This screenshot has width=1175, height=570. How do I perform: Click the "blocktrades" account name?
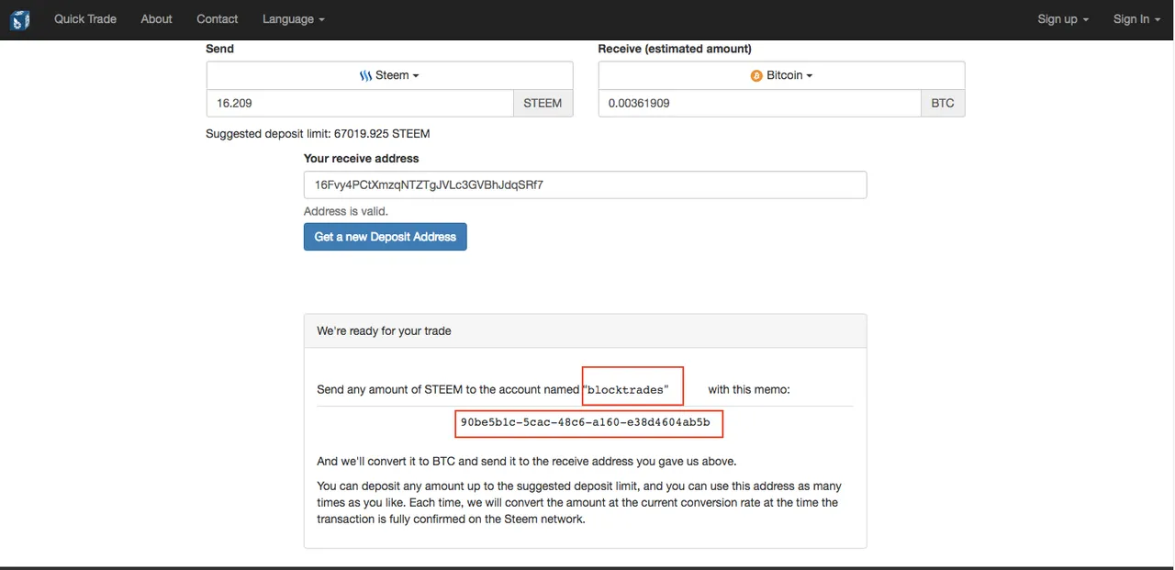tap(628, 390)
